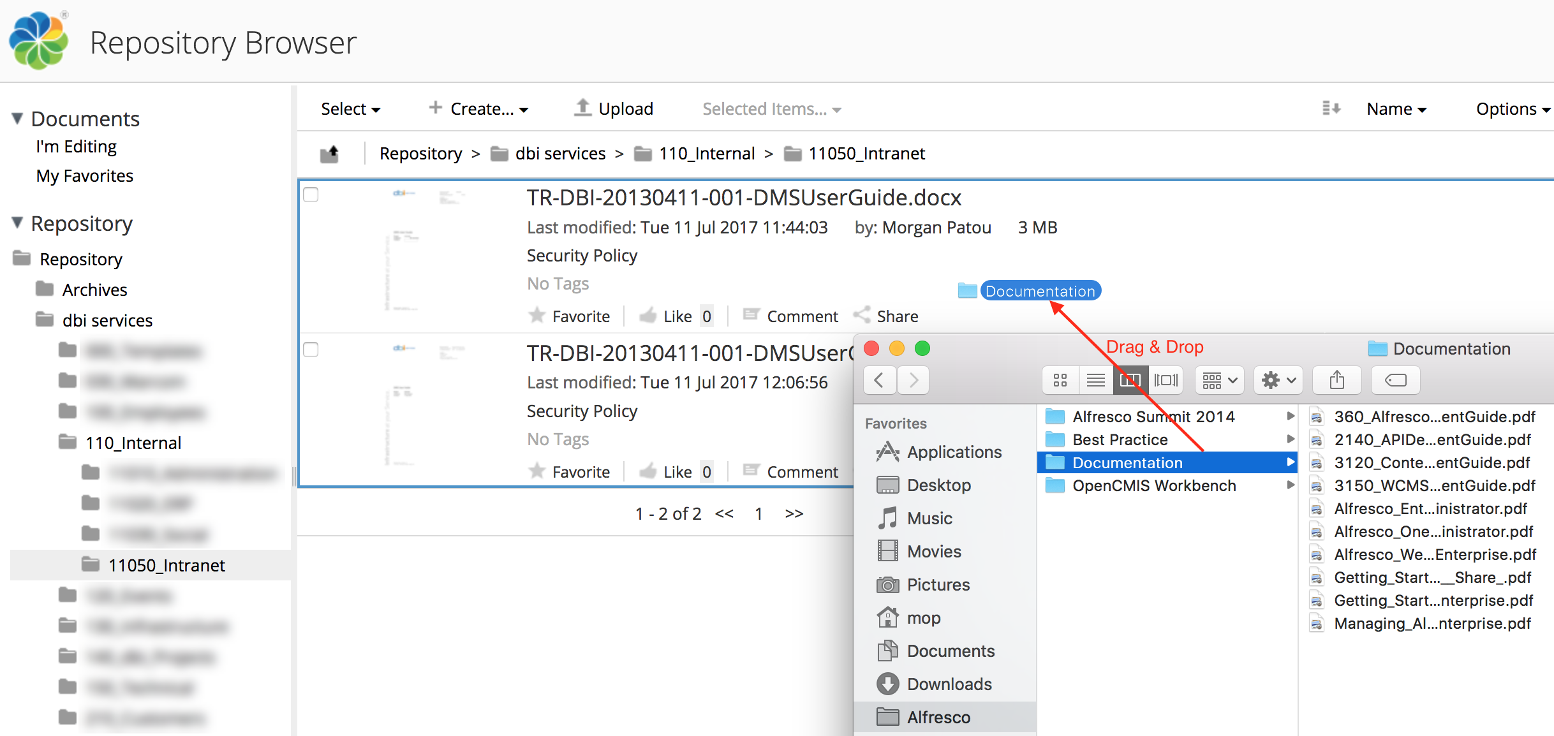Open Finder arrange-by dropdown
The width and height of the screenshot is (1554, 736).
(1219, 381)
